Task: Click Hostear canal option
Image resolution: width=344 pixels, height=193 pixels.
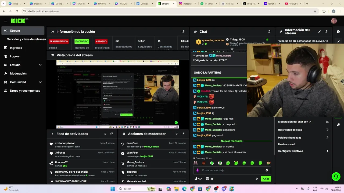Action: point(286,144)
